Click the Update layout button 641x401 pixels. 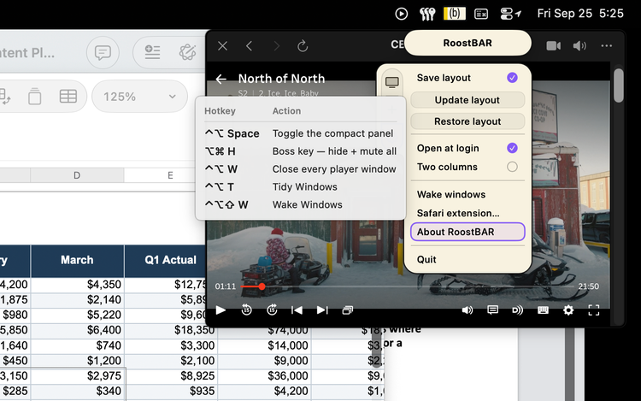tap(468, 100)
